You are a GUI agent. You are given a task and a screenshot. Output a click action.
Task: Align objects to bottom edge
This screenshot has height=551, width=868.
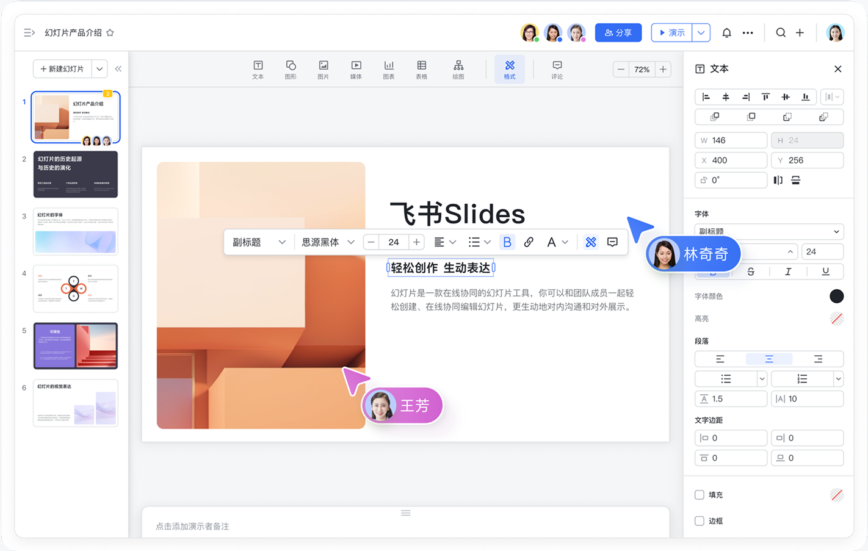click(x=806, y=97)
